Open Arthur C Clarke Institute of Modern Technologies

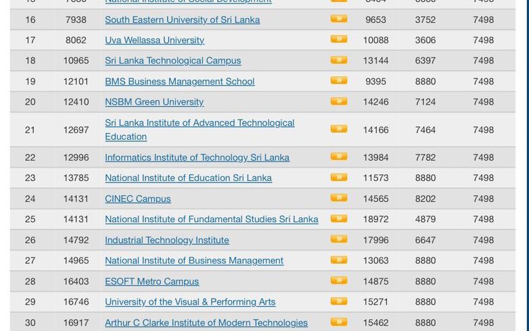point(206,323)
